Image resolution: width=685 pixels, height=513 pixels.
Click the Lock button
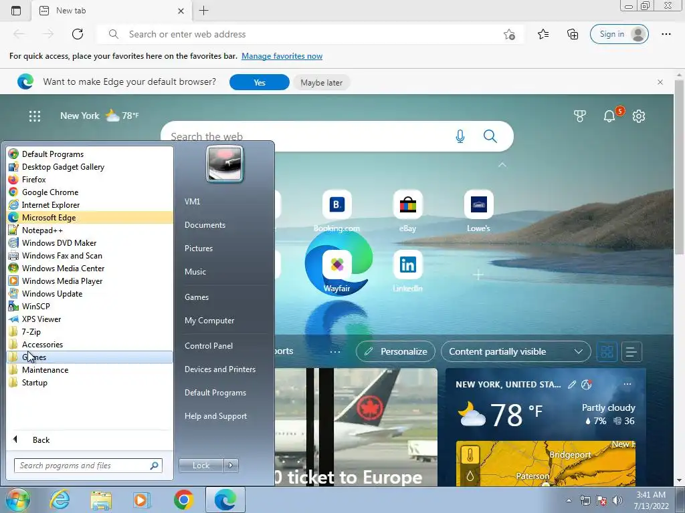[201, 466]
